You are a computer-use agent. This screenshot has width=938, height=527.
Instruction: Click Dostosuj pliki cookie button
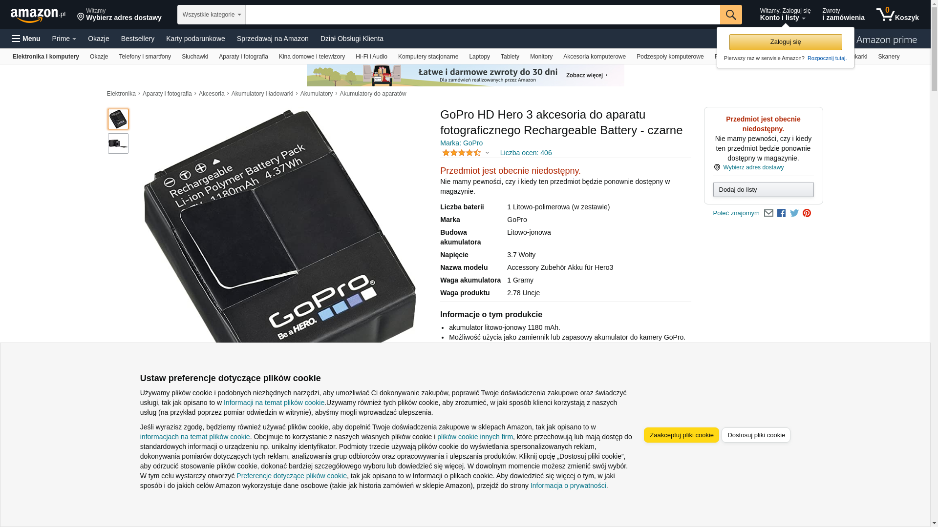click(x=756, y=435)
